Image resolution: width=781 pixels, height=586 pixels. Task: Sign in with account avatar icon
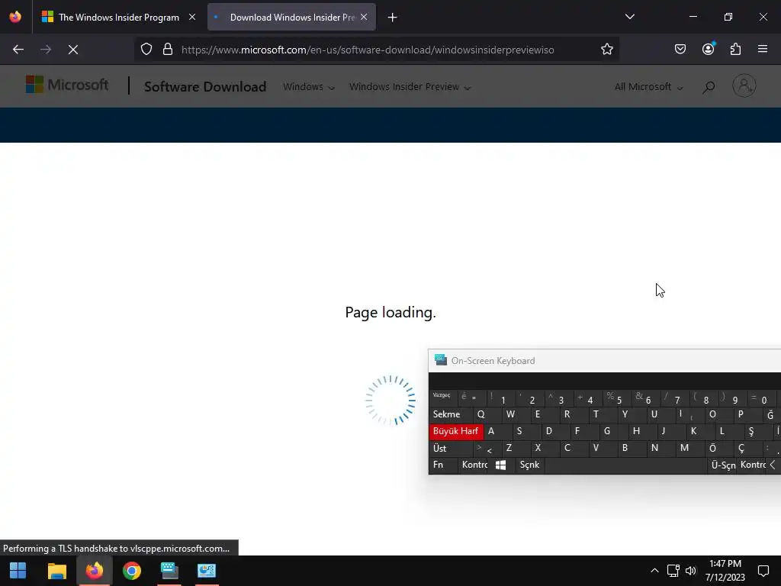[x=744, y=85]
